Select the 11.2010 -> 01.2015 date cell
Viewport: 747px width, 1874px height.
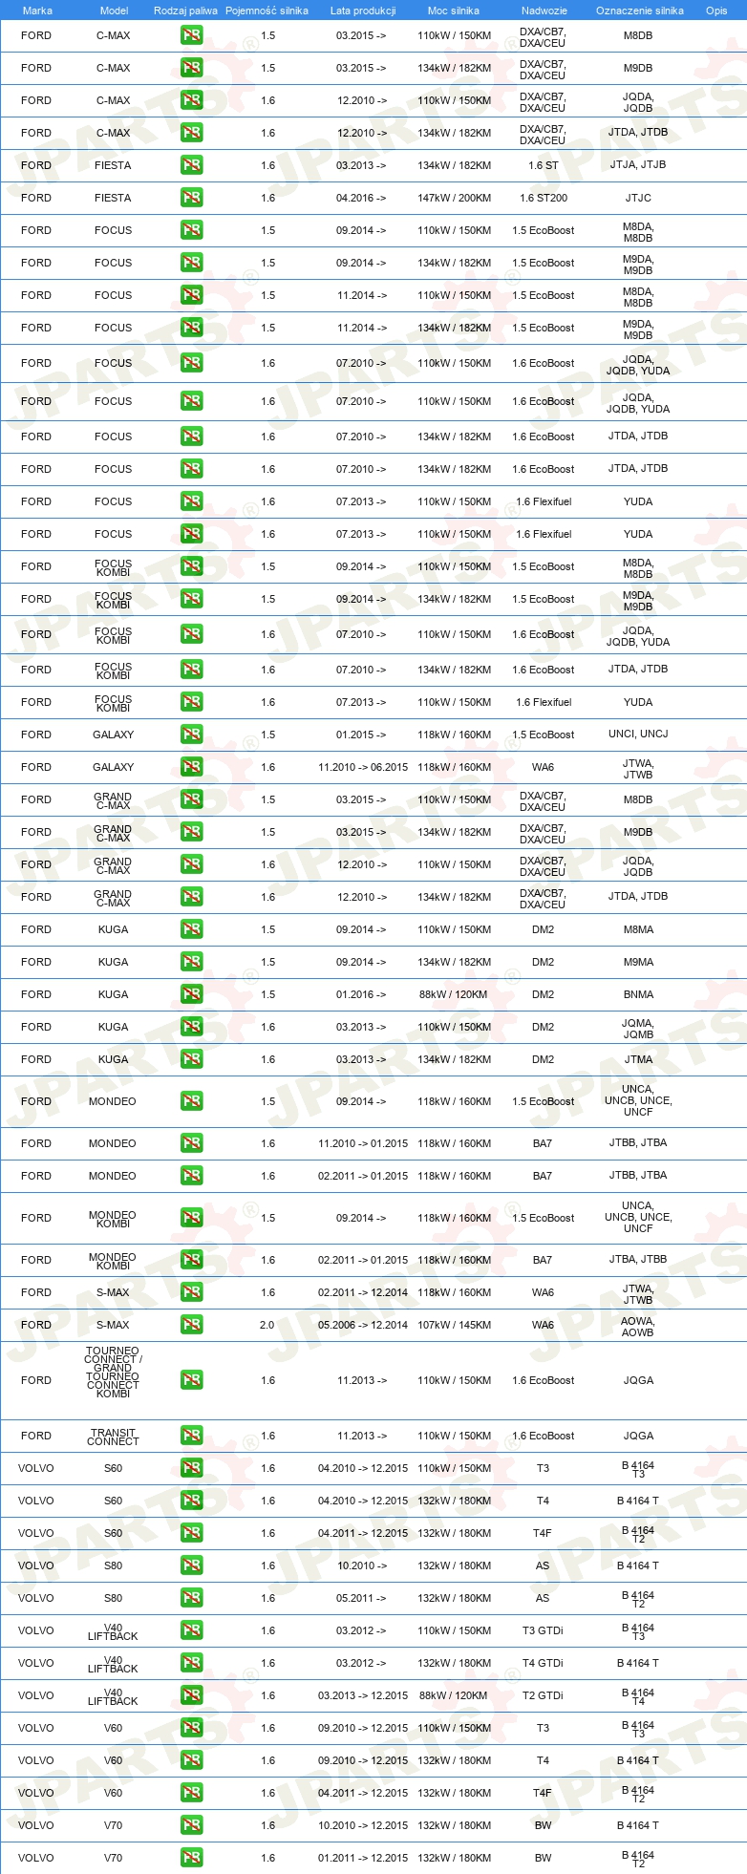click(x=363, y=1143)
